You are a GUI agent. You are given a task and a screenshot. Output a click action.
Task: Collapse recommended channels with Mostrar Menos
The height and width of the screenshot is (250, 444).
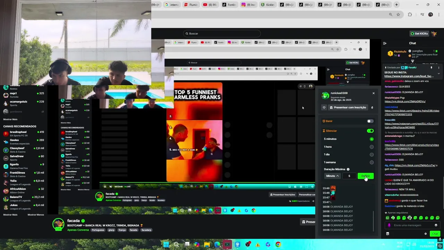(x=36, y=215)
